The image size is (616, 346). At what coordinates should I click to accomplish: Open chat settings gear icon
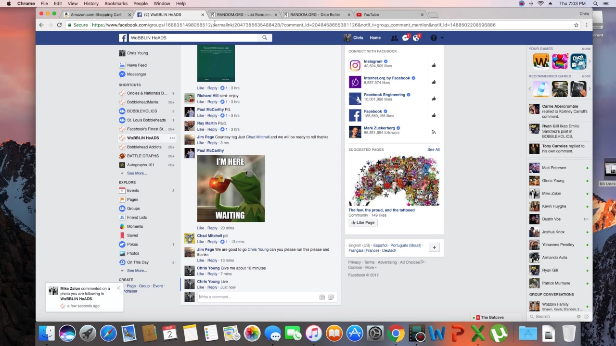pyautogui.click(x=578, y=317)
